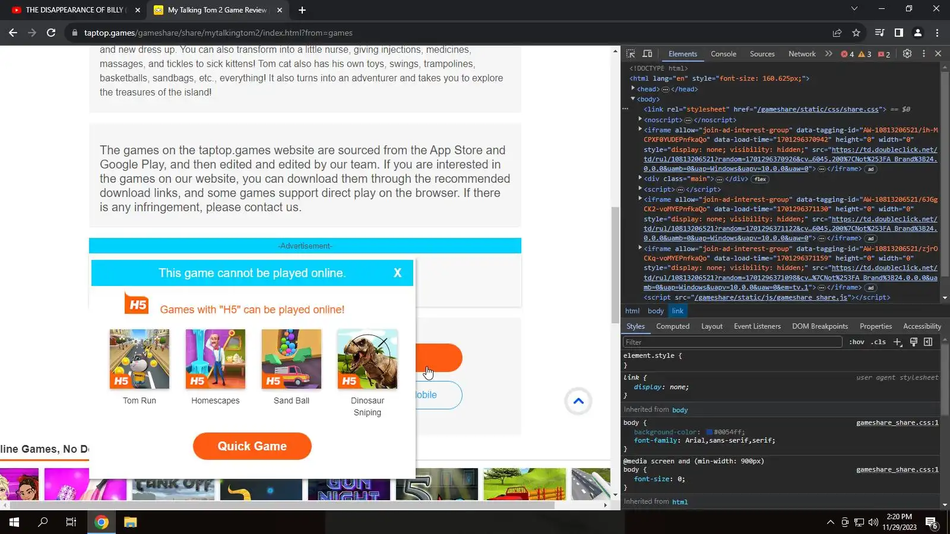Expand the div class main node
The image size is (950, 534).
pyautogui.click(x=640, y=178)
